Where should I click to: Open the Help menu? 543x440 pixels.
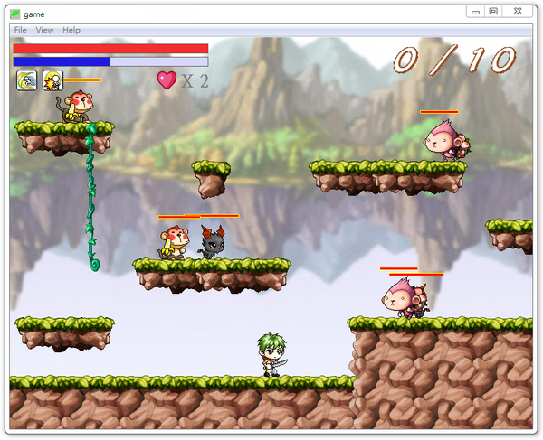click(x=71, y=30)
